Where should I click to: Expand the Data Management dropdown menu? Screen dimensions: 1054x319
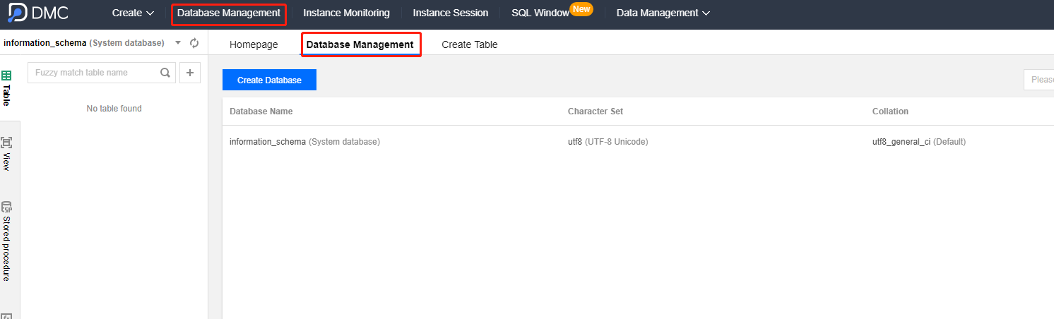point(663,13)
